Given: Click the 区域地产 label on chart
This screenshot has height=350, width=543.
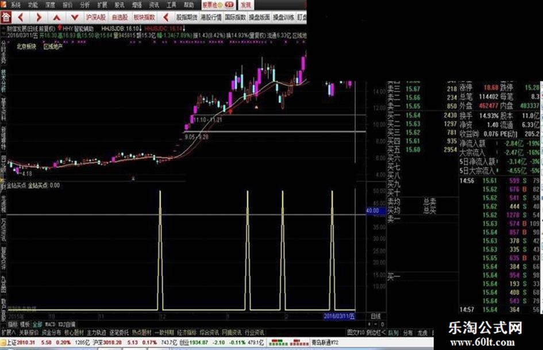Looking at the screenshot, I should click(53, 47).
